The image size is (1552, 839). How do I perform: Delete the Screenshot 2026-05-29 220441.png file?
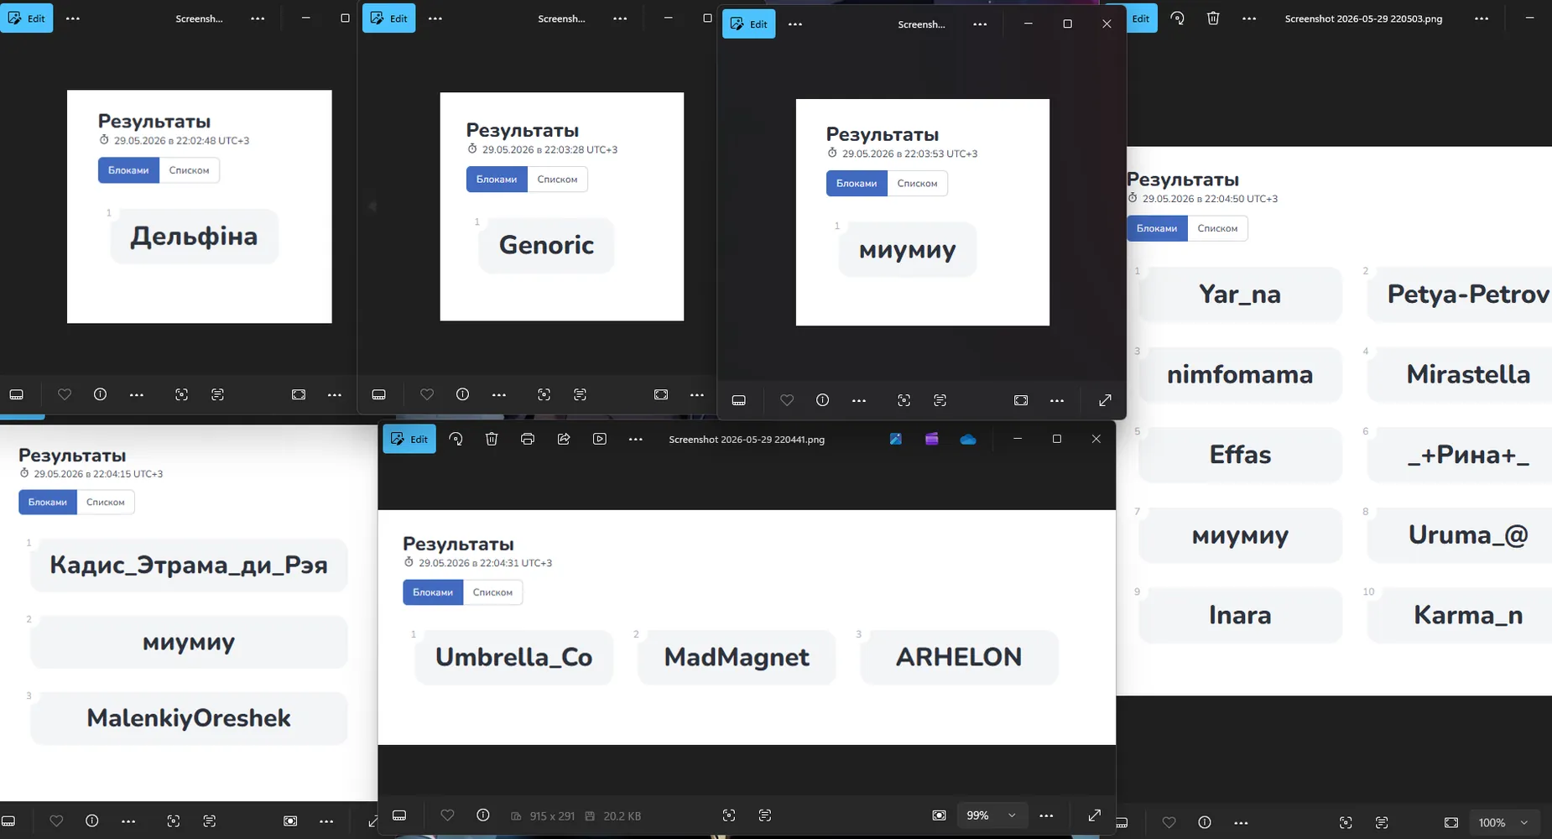492,439
